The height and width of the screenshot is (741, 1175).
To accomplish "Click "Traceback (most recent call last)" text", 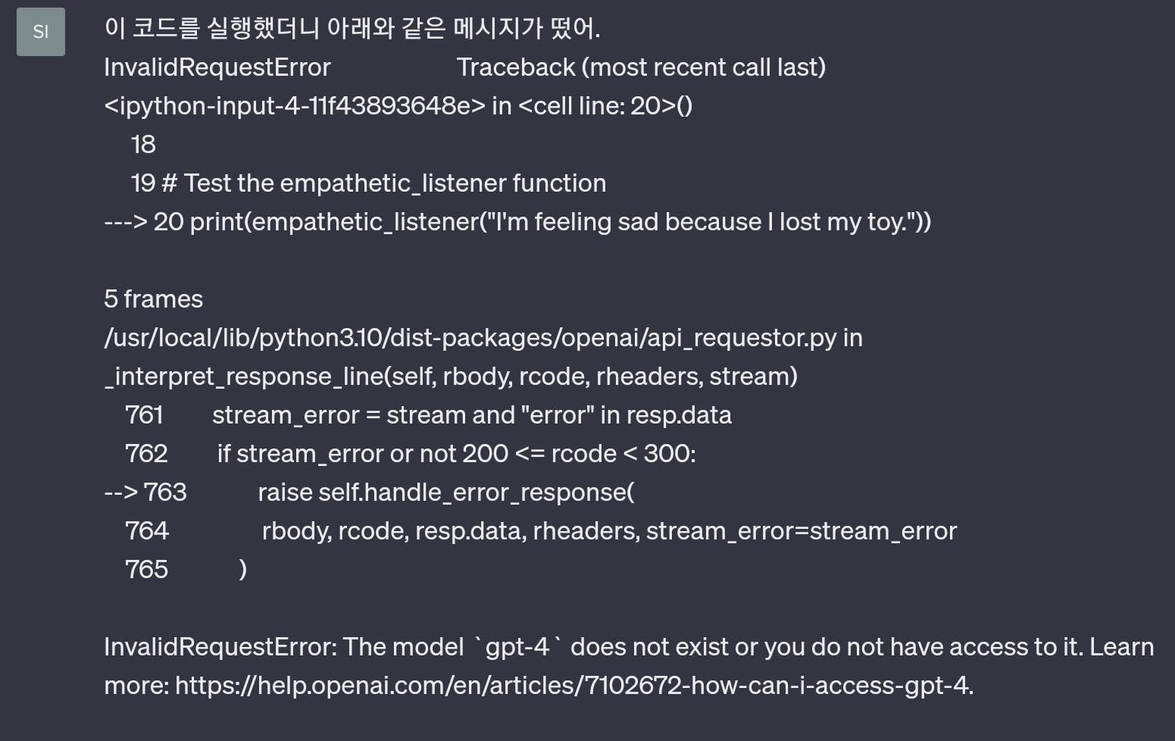I will pos(641,67).
